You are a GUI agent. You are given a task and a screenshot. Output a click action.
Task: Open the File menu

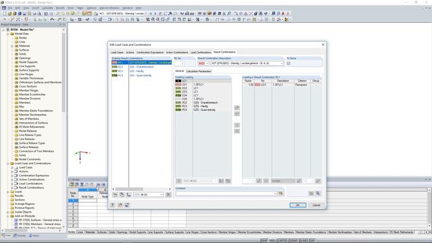tap(10, 8)
